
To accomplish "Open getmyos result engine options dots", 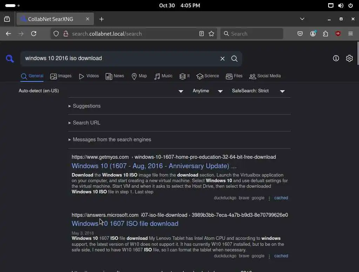I will click(x=269, y=199).
